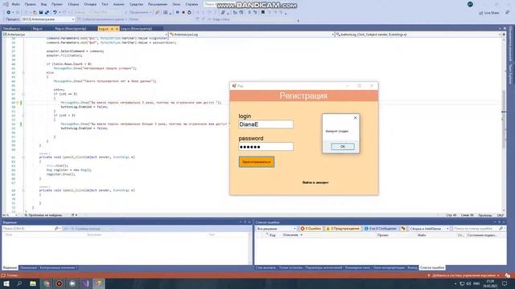The width and height of the screenshot is (515, 289).
Task: Open the Тест menu
Action: pyautogui.click(x=105, y=4)
